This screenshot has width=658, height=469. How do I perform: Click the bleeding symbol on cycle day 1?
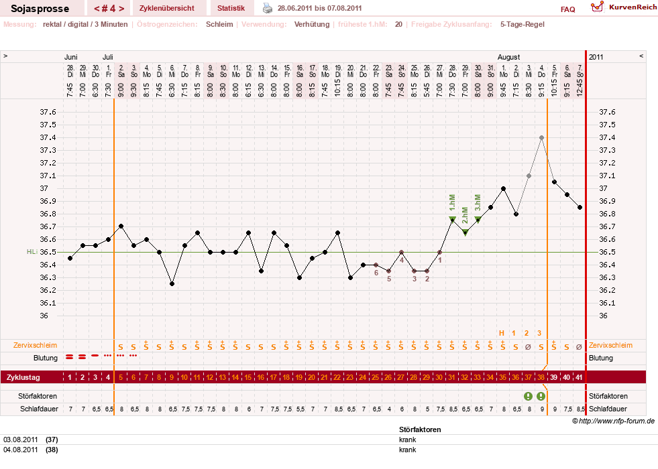(70, 357)
